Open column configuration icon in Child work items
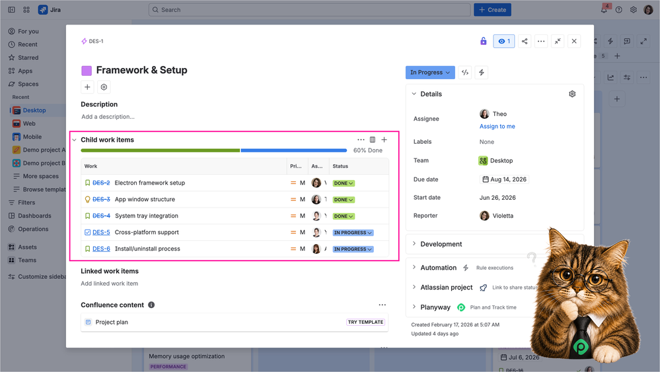This screenshot has width=660, height=372. tap(373, 140)
